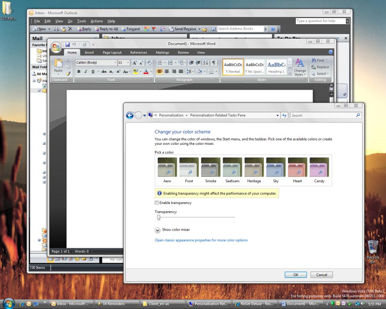Justify text in Word's Paragraph group

[x=181, y=72]
